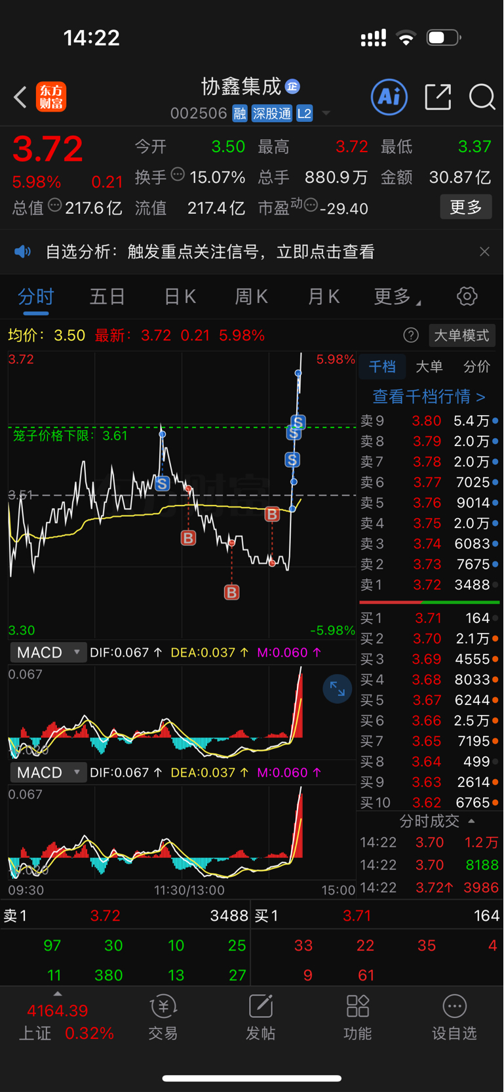Open the 自选分析 signal notice
This screenshot has height=1092, width=504.
point(210,252)
